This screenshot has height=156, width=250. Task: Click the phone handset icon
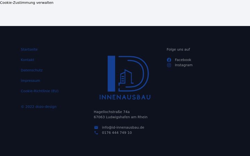point(96,133)
